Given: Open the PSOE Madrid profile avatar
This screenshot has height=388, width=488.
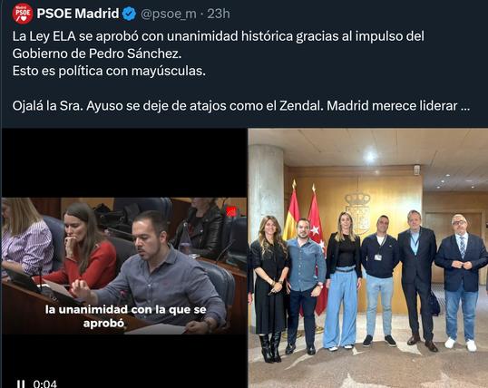Looking at the screenshot, I should tap(23, 14).
